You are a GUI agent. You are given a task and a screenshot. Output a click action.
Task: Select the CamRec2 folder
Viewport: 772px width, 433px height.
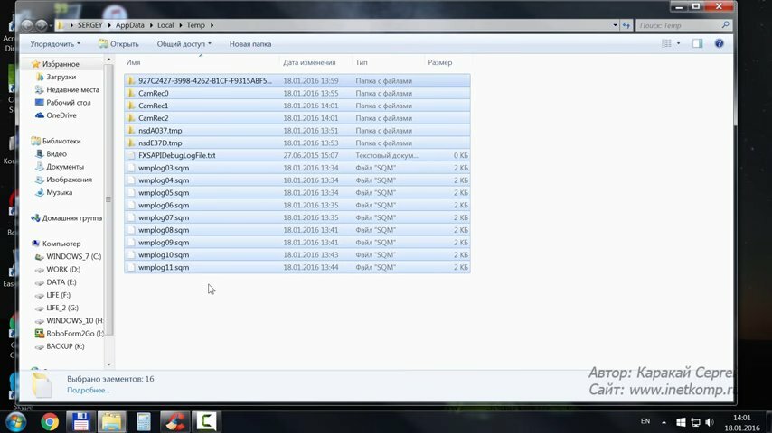[x=297, y=118]
